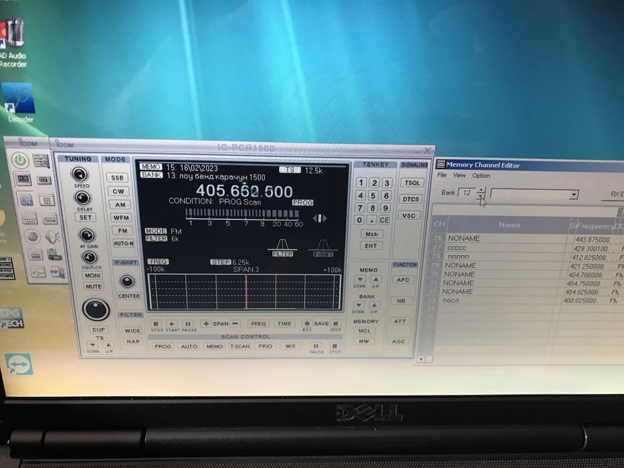Click PRIO scan button
The height and width of the screenshot is (468, 624).
(x=265, y=346)
